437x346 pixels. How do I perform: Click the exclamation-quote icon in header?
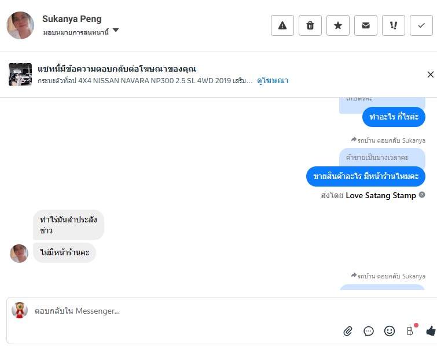394,25
